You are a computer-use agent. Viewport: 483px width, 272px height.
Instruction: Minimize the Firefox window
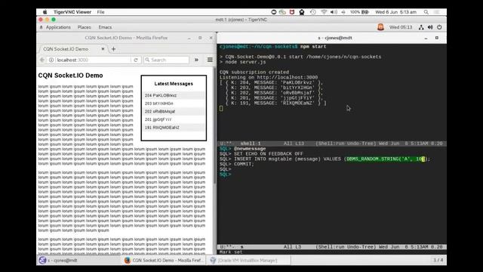pos(189,38)
